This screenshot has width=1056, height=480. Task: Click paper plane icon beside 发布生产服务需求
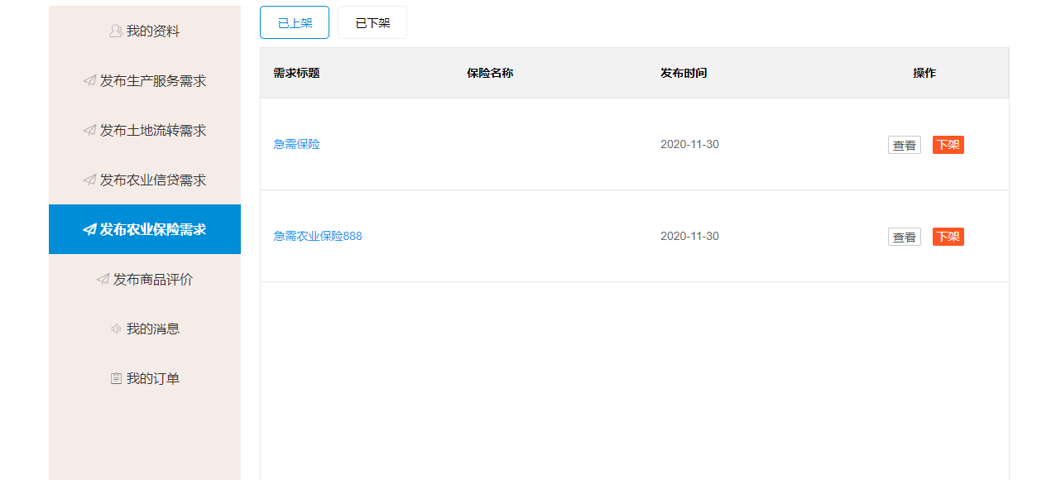point(89,81)
